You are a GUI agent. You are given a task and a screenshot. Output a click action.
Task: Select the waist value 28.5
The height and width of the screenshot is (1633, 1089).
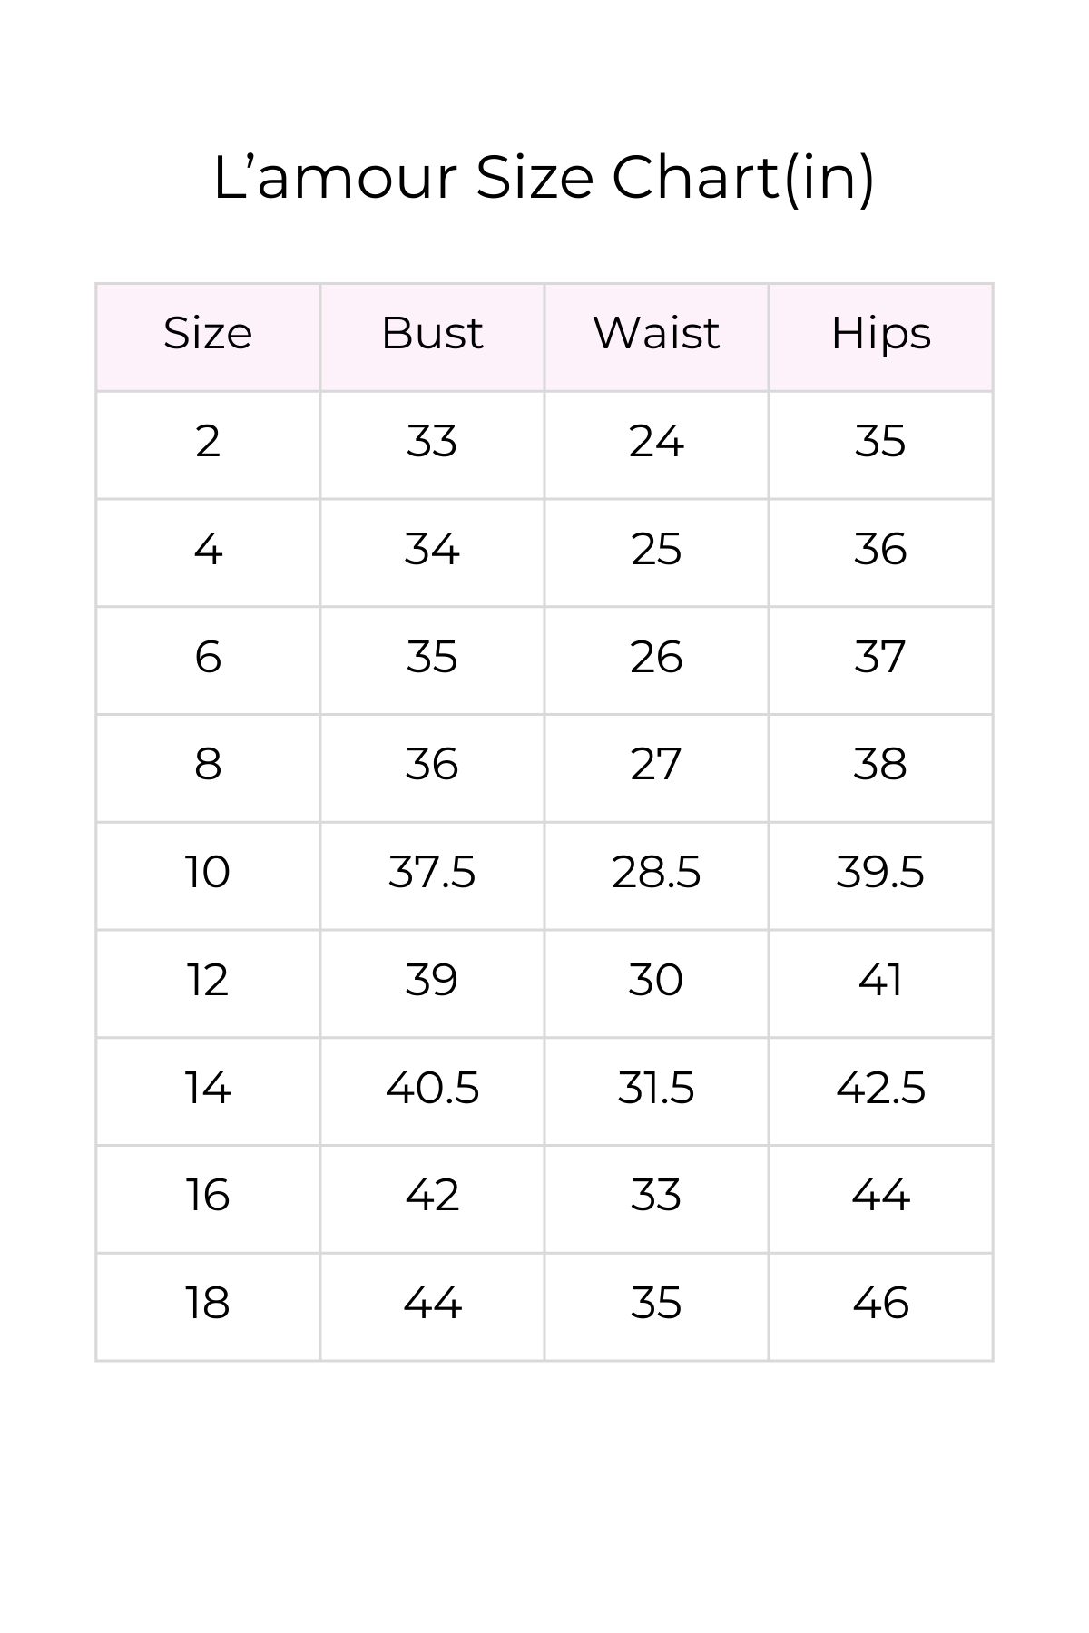[x=656, y=873]
